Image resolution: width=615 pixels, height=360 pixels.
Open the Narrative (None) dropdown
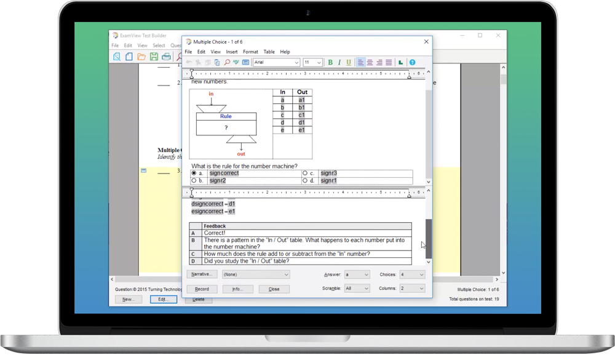click(x=256, y=274)
